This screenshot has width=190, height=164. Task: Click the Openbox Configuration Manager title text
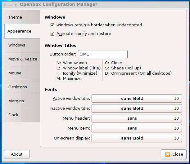point(59,4)
